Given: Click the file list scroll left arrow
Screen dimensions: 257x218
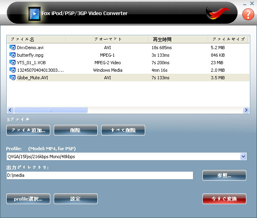Looking at the screenshot, I should (10, 110).
